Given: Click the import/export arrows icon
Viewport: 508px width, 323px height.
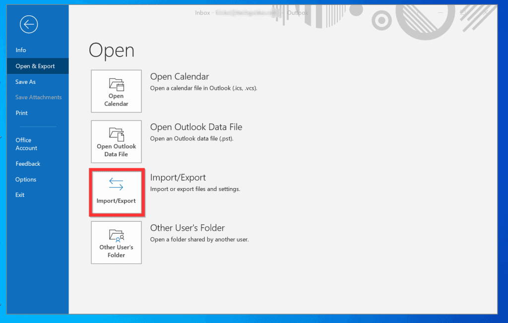Looking at the screenshot, I should 116,184.
